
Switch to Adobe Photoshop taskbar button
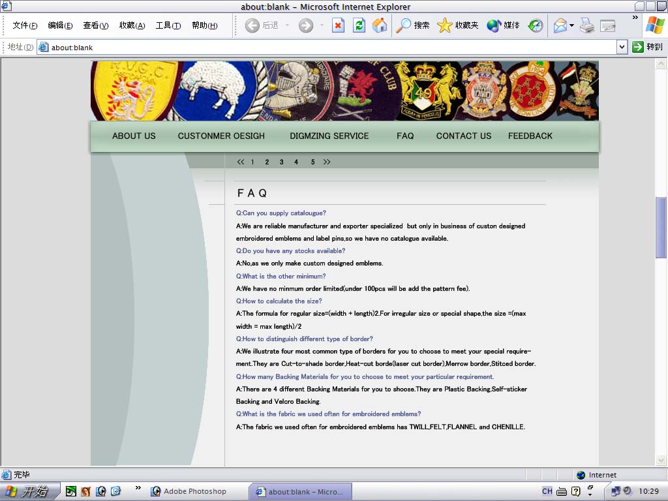coord(189,491)
